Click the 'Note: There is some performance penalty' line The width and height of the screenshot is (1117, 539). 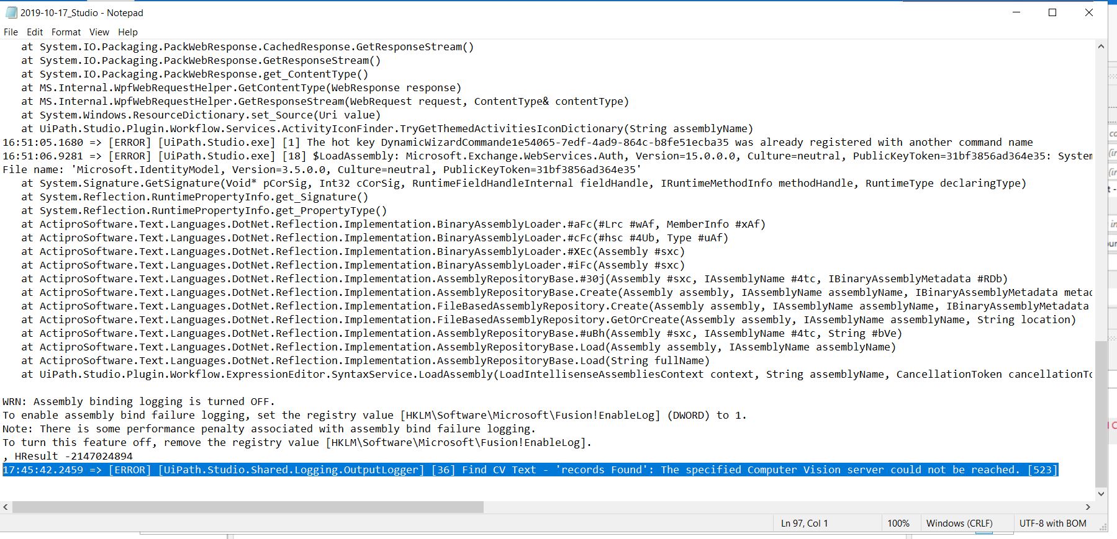coord(269,429)
